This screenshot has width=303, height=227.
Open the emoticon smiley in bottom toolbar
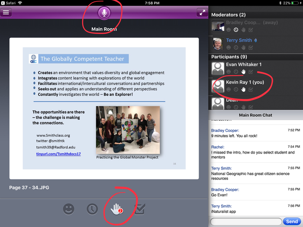coord(68,209)
